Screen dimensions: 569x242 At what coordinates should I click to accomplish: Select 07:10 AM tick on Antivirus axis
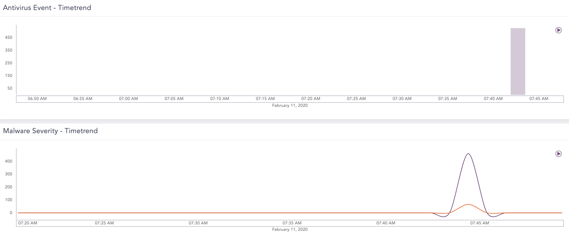pos(219,99)
